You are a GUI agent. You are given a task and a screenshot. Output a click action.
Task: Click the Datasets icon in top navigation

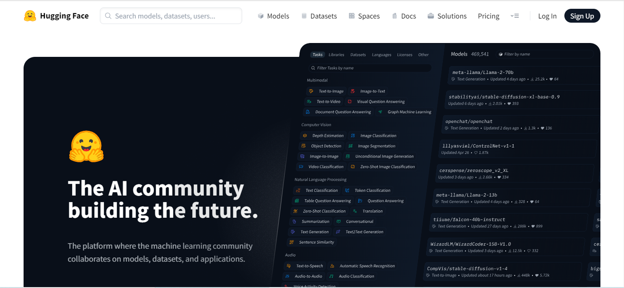304,16
